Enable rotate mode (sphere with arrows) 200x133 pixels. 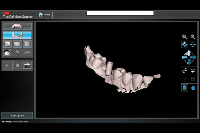coord(184,44)
